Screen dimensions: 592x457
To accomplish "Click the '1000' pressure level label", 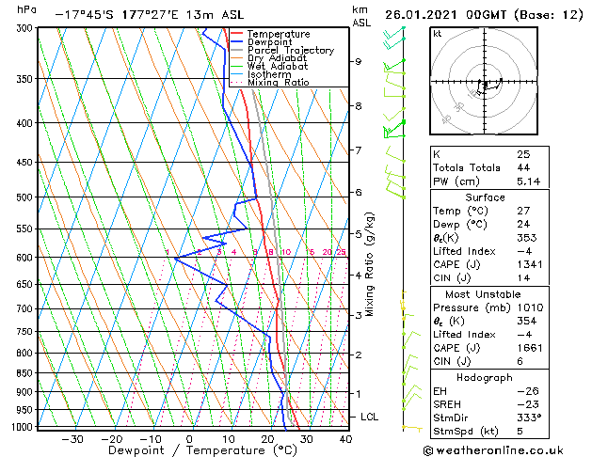I will pyautogui.click(x=23, y=427).
